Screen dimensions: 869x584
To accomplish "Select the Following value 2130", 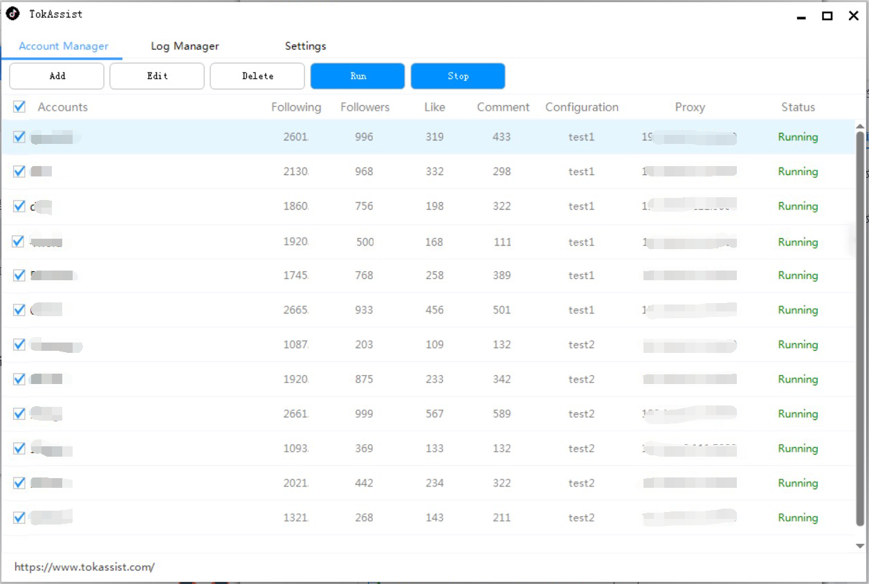I will tap(295, 172).
